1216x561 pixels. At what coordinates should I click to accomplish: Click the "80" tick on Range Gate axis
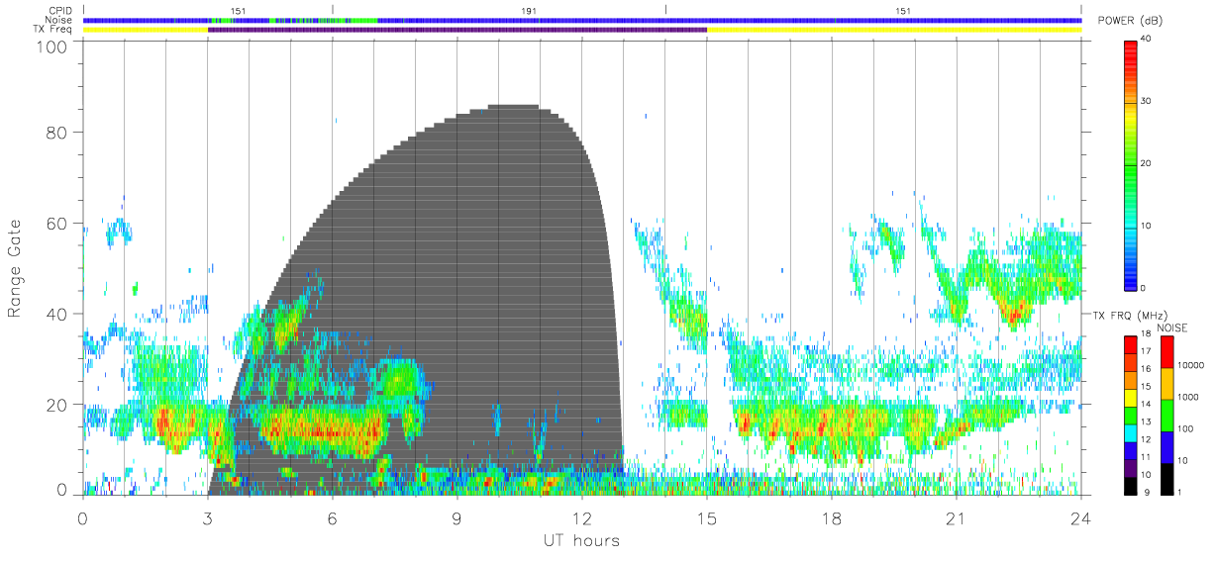click(57, 133)
